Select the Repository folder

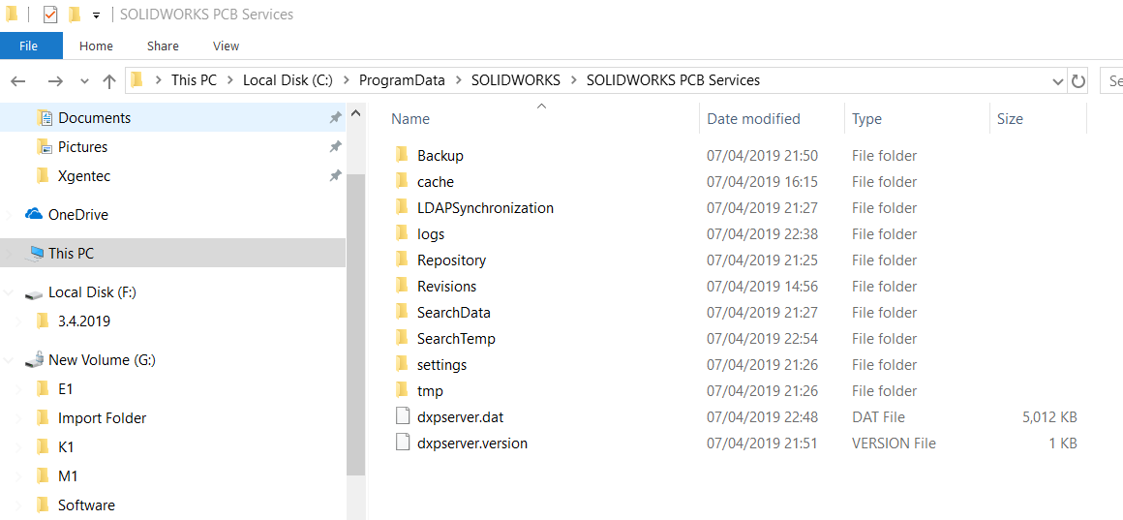point(451,260)
